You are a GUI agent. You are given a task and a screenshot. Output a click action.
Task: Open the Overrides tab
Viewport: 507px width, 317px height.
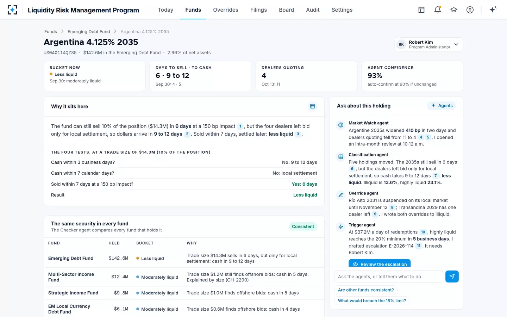226,10
